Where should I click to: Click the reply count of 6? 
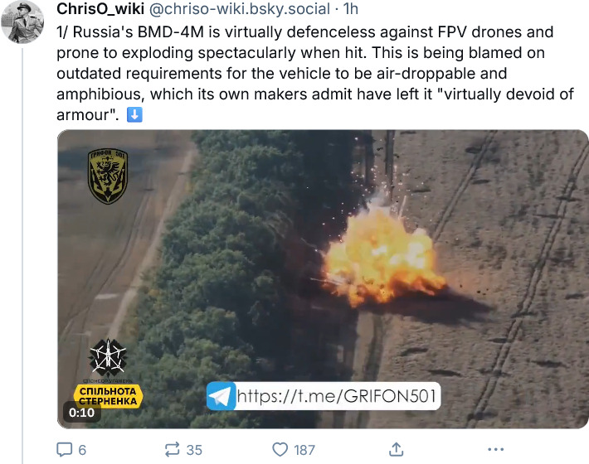(x=82, y=450)
